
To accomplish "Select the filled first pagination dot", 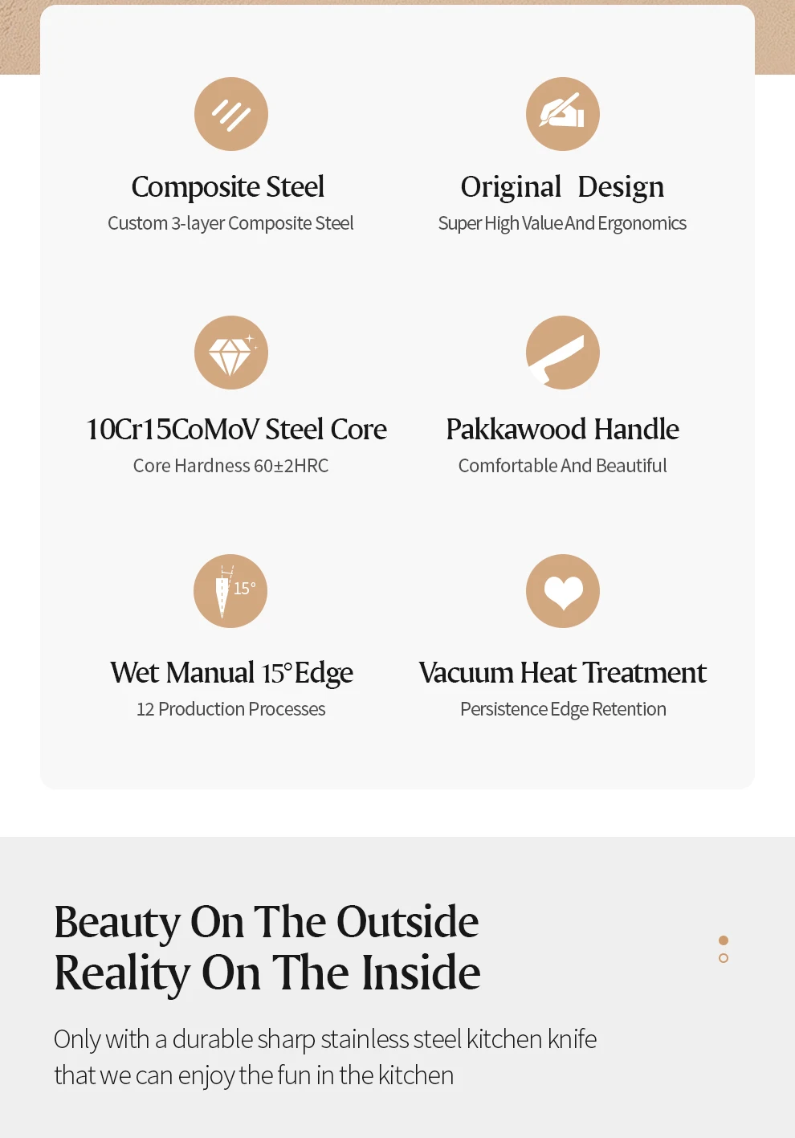I will [x=724, y=940].
